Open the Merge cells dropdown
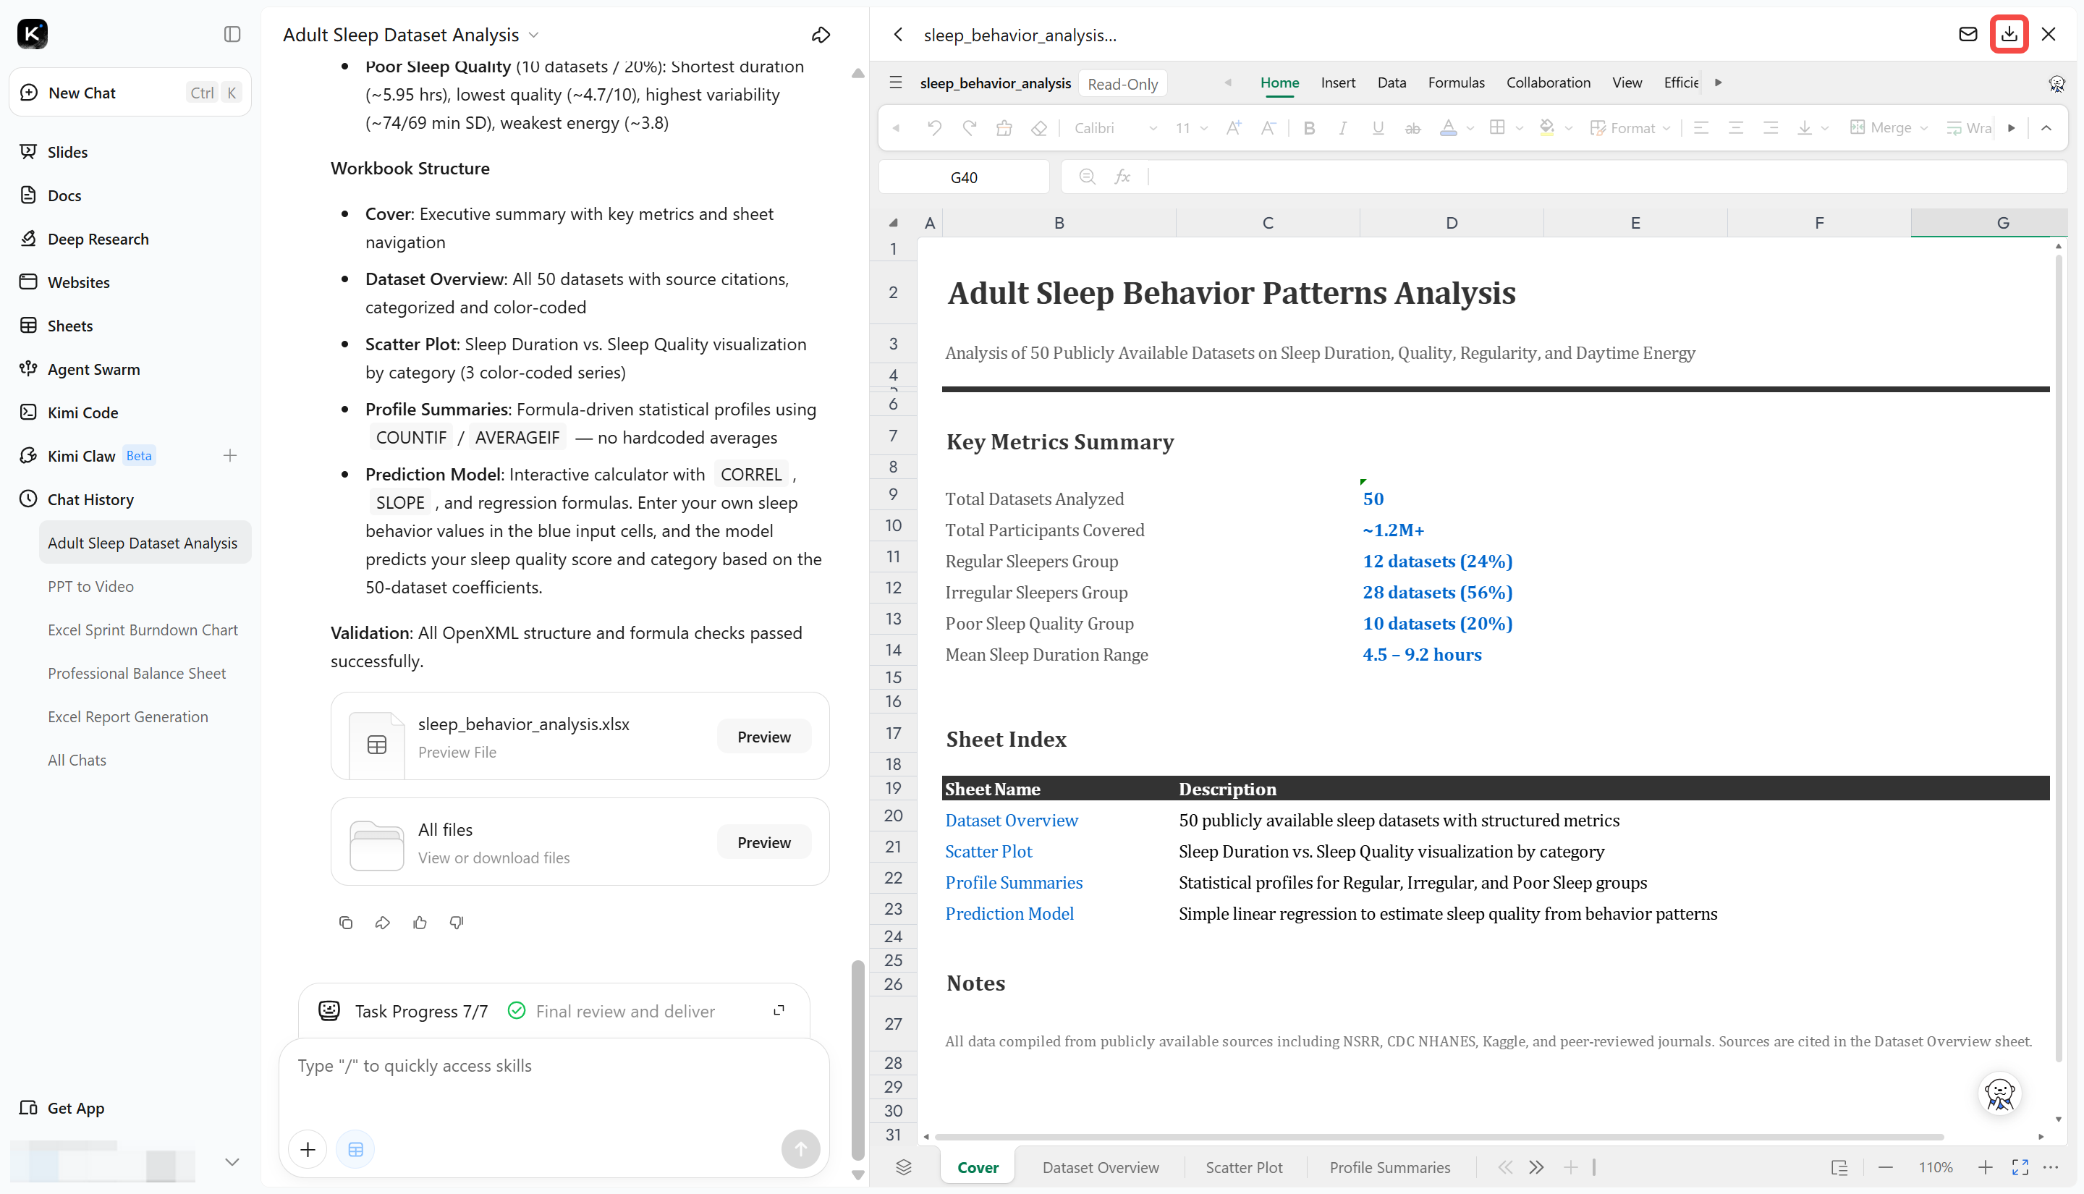The height and width of the screenshot is (1194, 2084). pyautogui.click(x=1888, y=128)
